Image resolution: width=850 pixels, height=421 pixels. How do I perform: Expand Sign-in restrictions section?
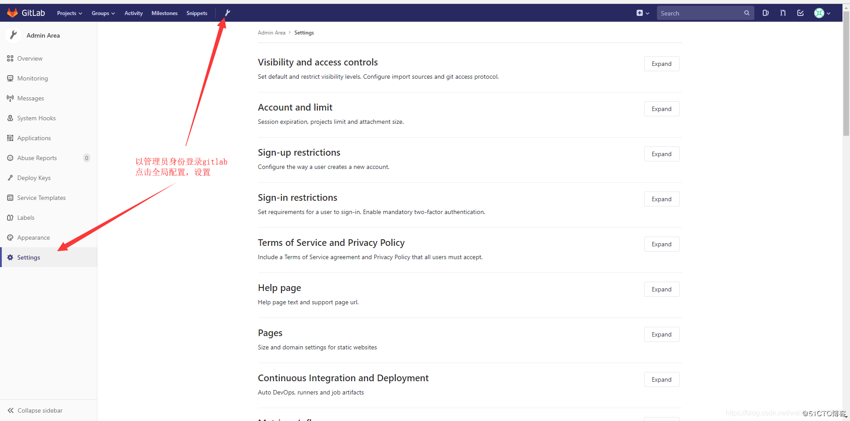point(661,199)
